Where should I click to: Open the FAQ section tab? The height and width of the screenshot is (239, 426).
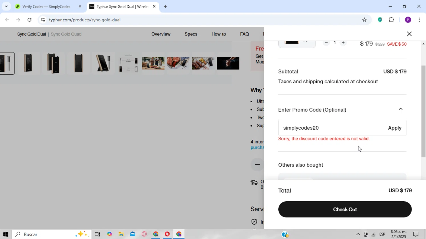[x=244, y=34]
